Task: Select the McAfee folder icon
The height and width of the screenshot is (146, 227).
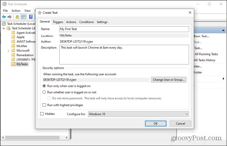Action: [13, 46]
